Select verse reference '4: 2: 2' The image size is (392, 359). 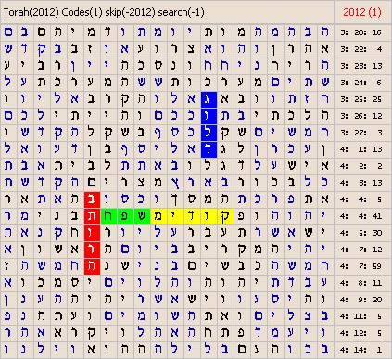(x=361, y=166)
